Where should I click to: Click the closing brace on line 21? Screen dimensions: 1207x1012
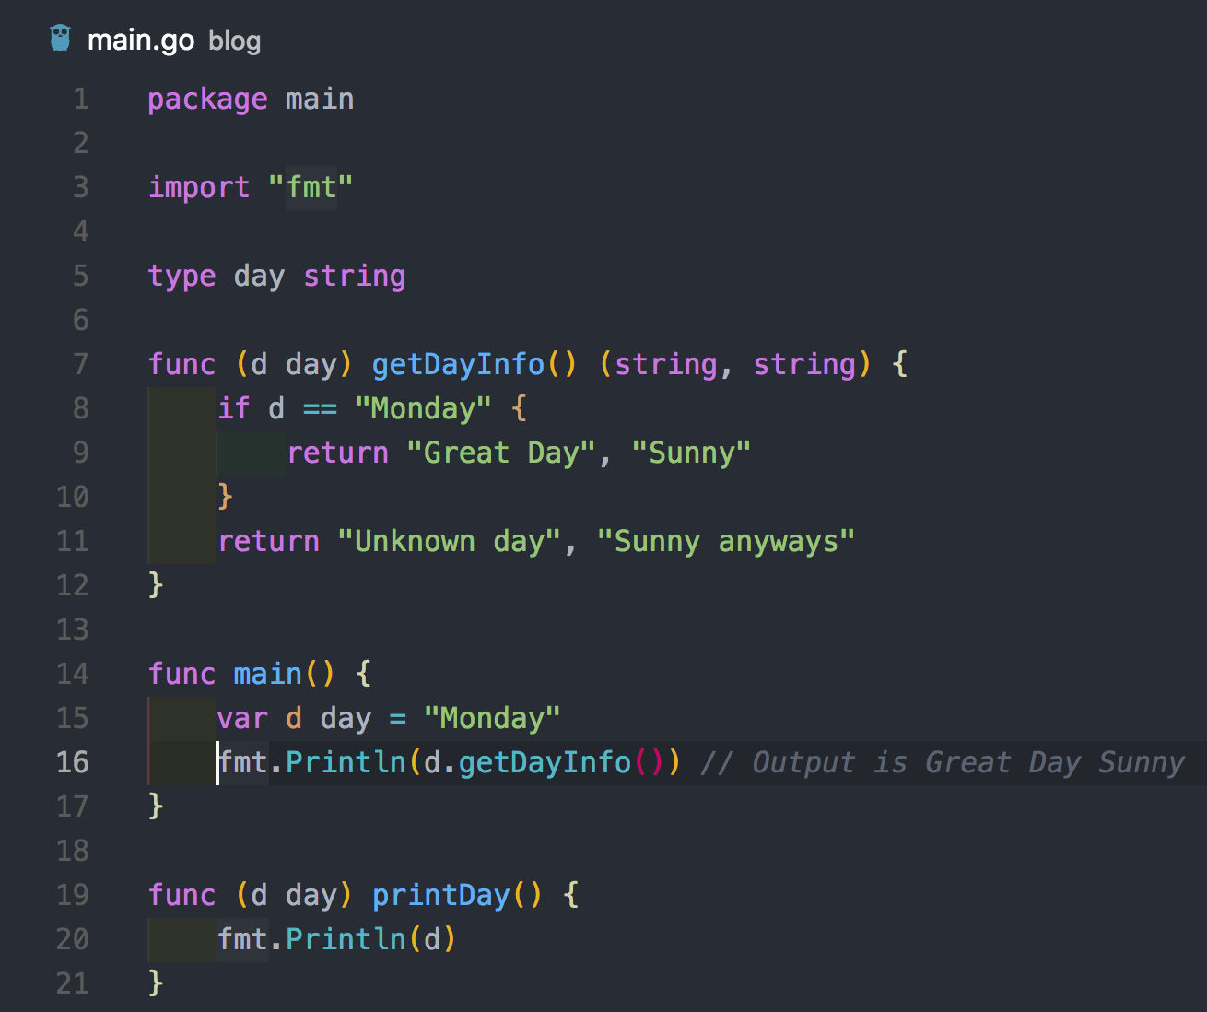tap(157, 983)
